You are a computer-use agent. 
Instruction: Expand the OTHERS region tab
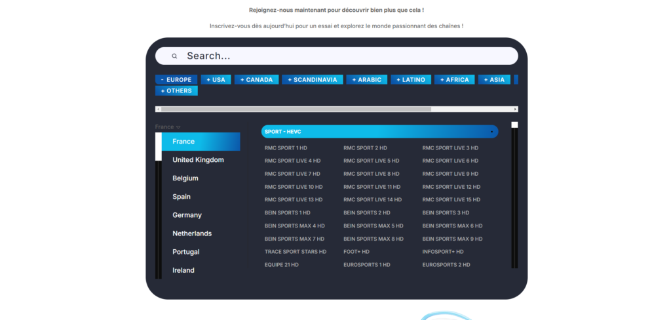pyautogui.click(x=176, y=90)
